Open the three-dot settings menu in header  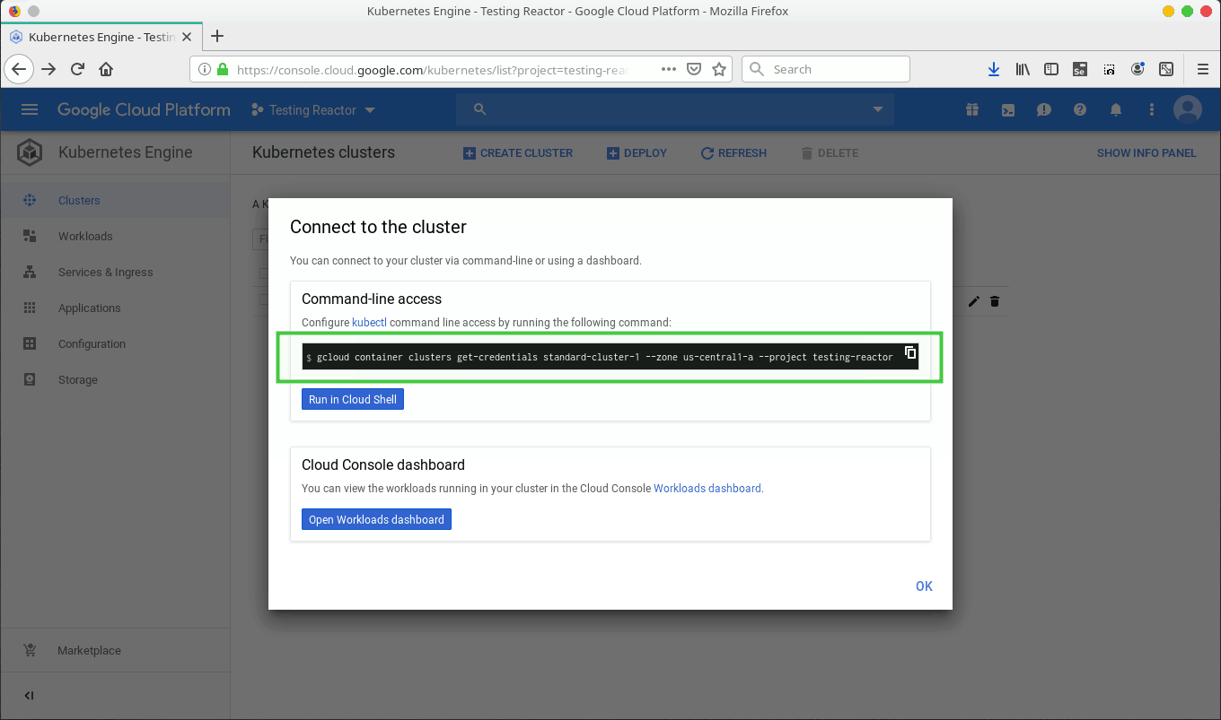[1152, 109]
